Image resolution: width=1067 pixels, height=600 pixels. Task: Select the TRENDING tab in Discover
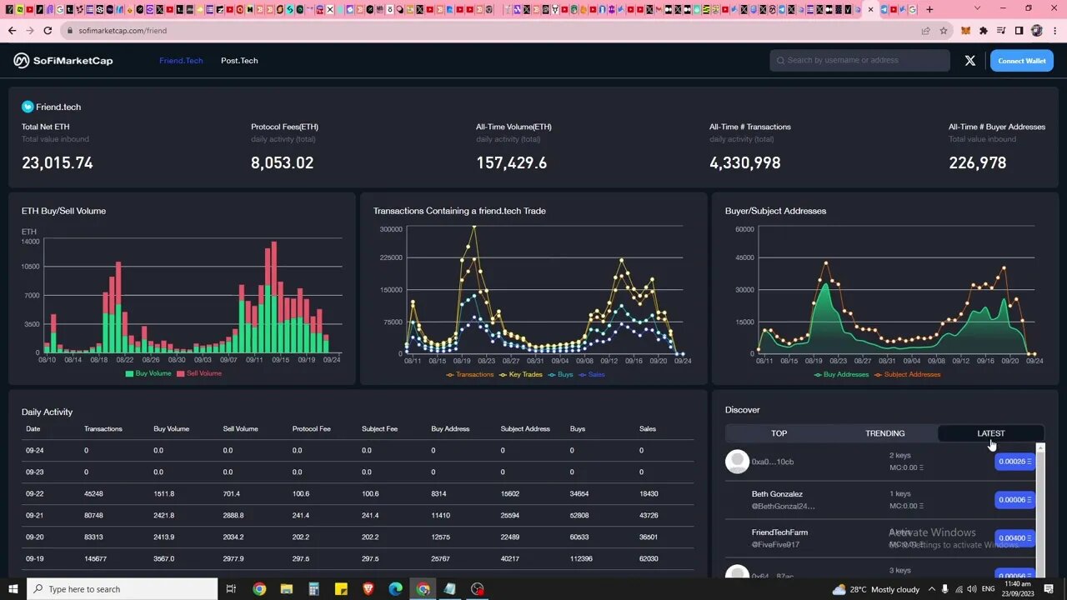click(x=885, y=433)
